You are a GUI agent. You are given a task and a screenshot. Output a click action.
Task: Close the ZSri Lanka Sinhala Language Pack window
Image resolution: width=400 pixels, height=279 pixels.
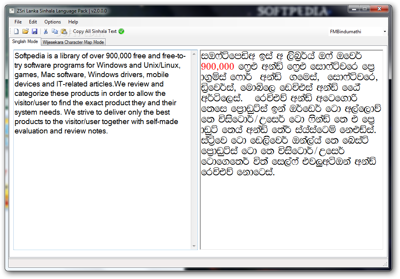click(379, 9)
